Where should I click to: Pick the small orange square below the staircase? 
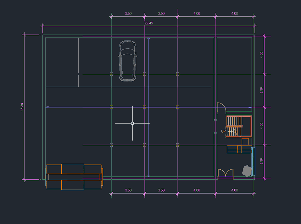tap(245, 142)
